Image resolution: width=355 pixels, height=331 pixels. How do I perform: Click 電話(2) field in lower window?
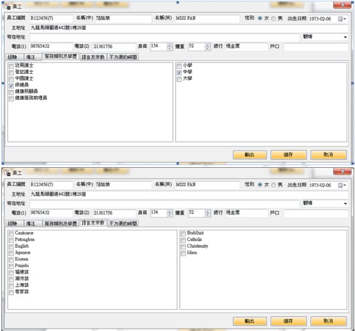coord(114,213)
